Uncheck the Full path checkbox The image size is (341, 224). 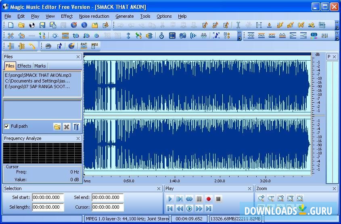7,126
